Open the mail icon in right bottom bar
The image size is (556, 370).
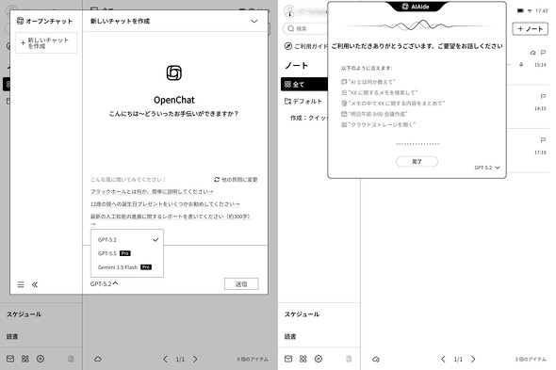pos(288,359)
